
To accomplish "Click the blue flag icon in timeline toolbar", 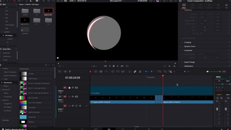I will point(146,72).
